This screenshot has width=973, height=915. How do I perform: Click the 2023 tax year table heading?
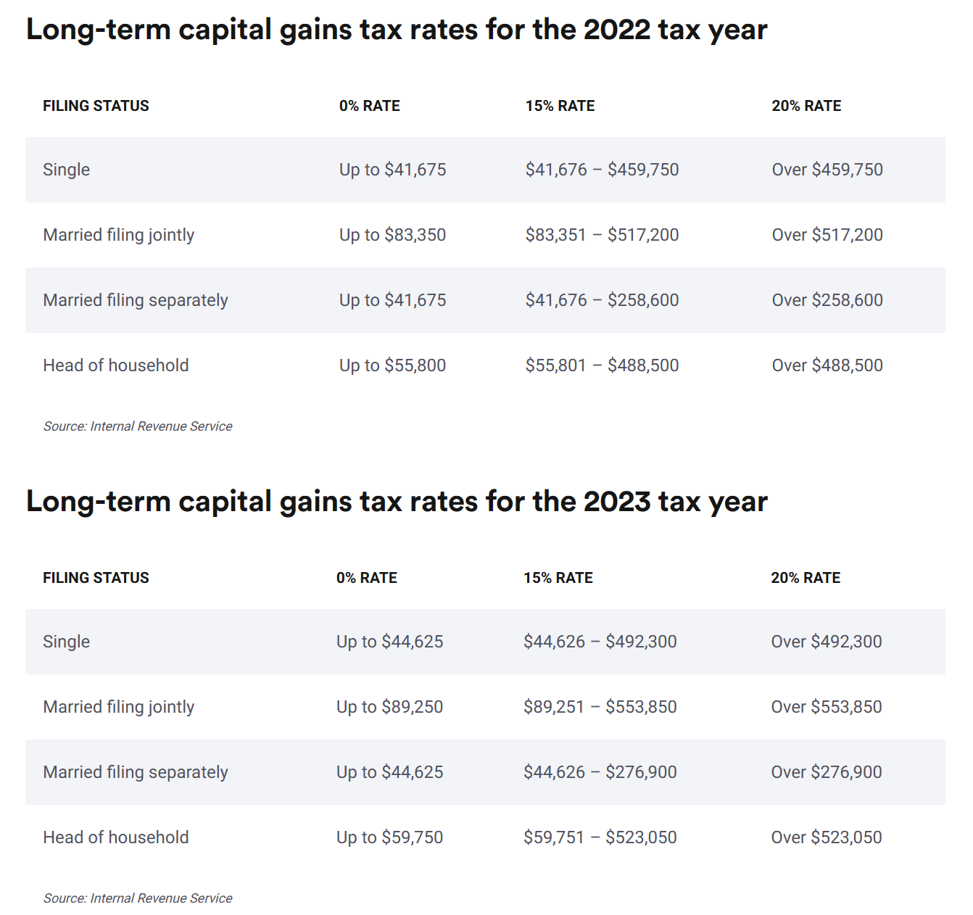(397, 502)
